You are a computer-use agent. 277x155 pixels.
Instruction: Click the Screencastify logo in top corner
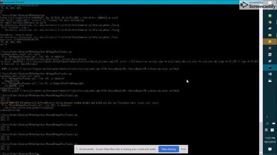pyautogui.click(x=258, y=5)
